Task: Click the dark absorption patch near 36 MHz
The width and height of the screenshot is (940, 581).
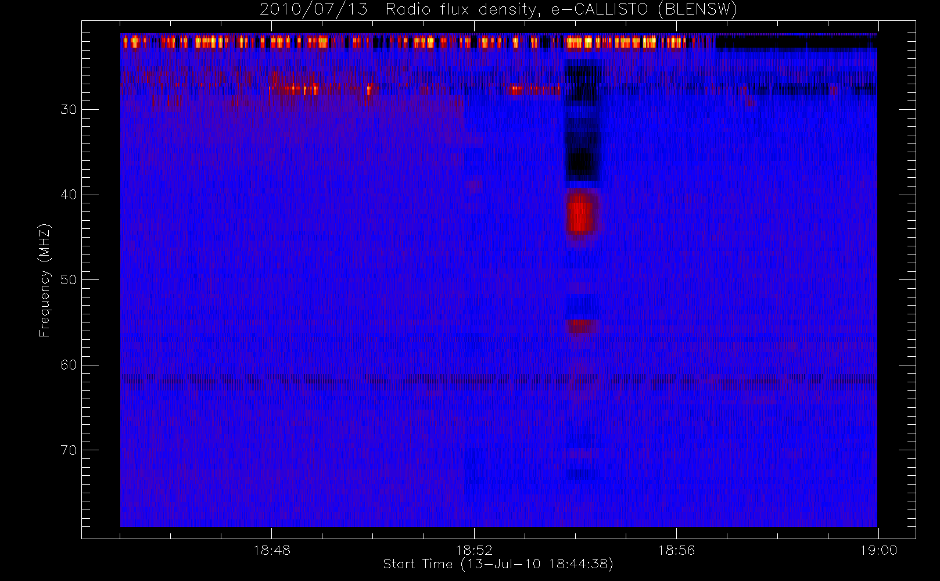Action: (x=582, y=162)
